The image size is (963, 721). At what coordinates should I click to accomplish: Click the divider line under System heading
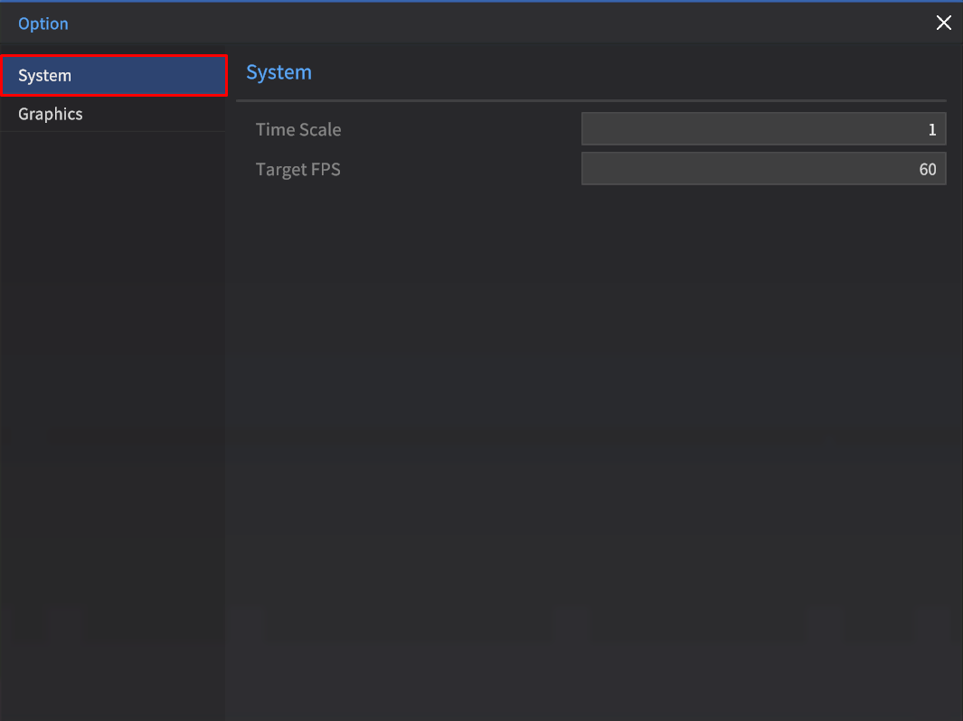tap(592, 100)
